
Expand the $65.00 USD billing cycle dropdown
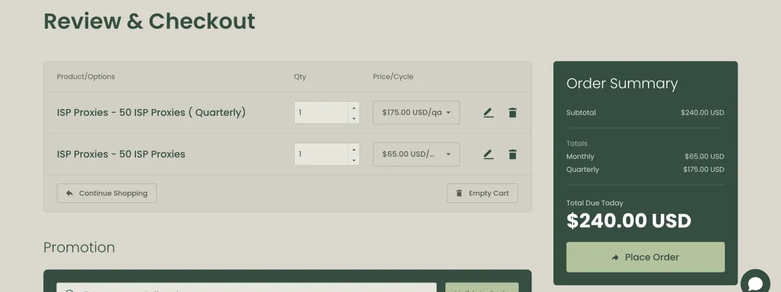[416, 154]
